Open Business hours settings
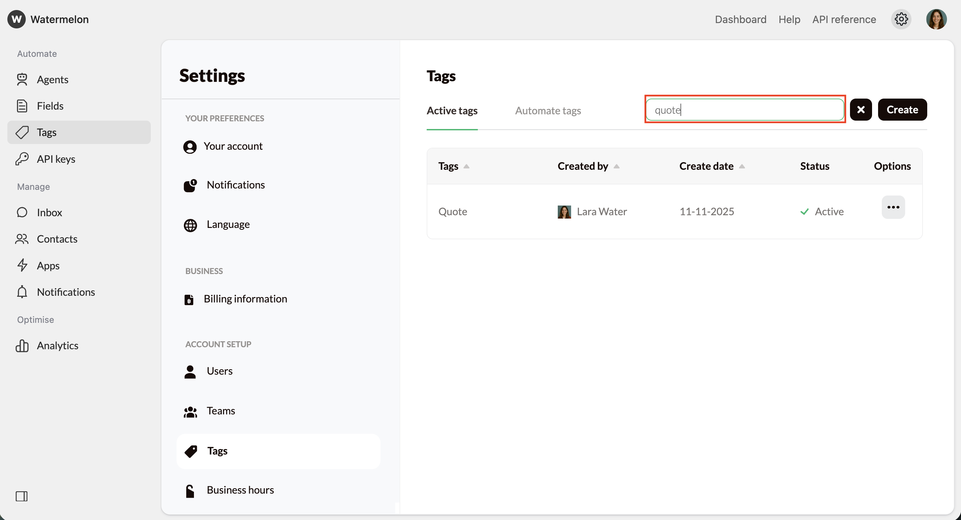The width and height of the screenshot is (961, 520). pyautogui.click(x=240, y=490)
